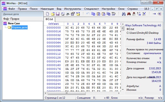Image resolution: width=165 pixels, height=102 pixels.
Task: Click the 3 444 байты size value
Action: point(154,43)
